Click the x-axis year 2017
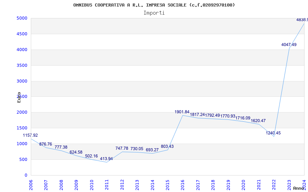The height and width of the screenshot is (192, 308). pyautogui.click(x=198, y=185)
